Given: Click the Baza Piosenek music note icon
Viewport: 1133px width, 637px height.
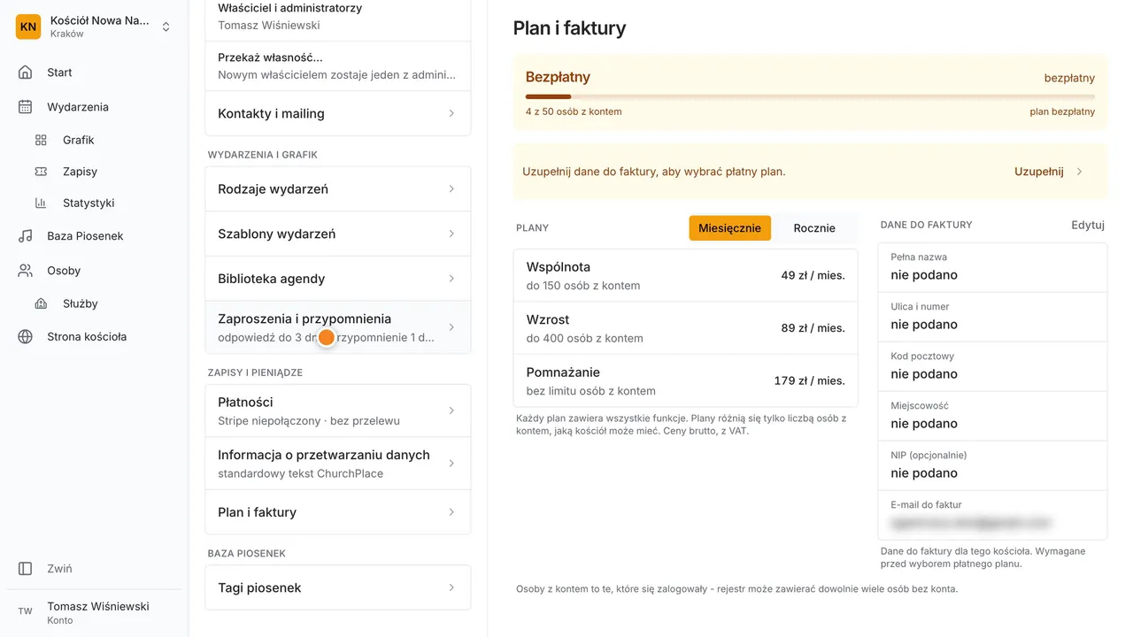Looking at the screenshot, I should point(26,236).
